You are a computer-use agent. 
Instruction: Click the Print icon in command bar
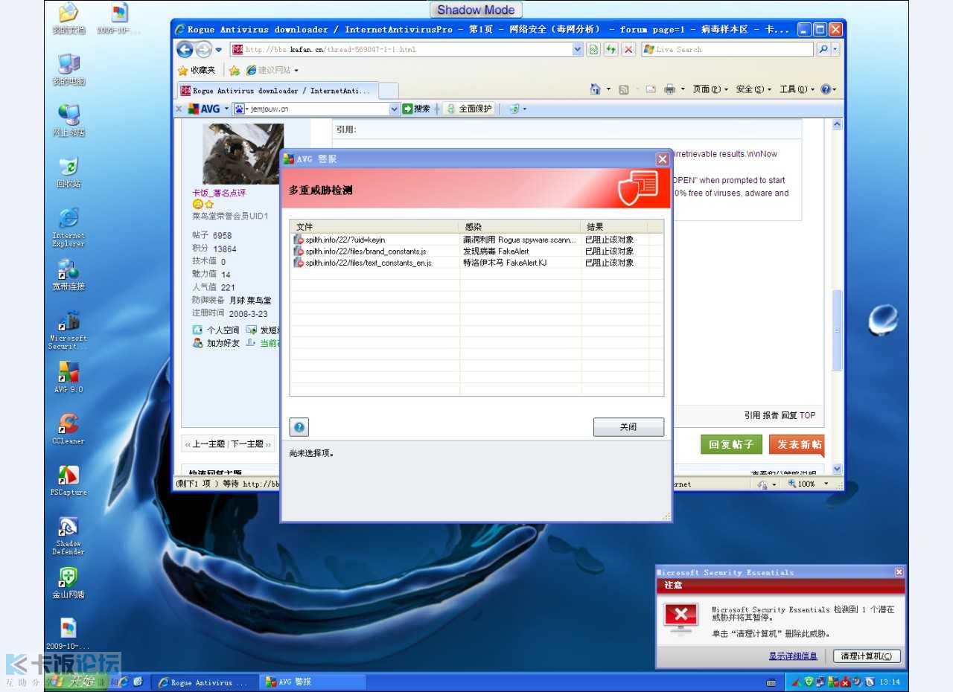(x=669, y=89)
